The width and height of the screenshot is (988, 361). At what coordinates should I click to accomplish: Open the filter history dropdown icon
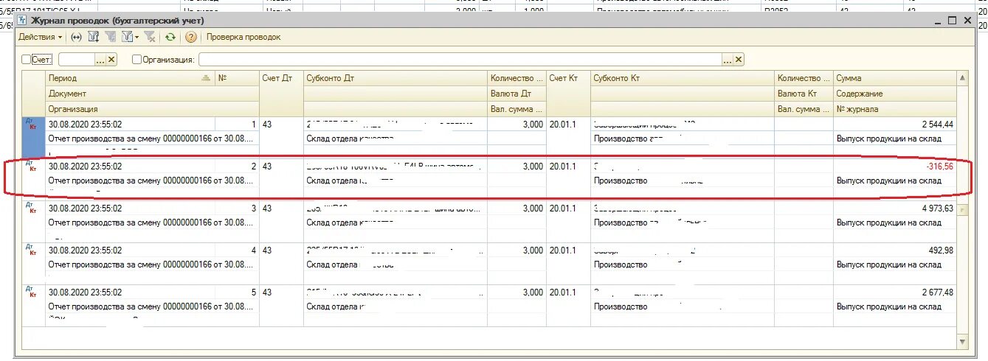130,37
